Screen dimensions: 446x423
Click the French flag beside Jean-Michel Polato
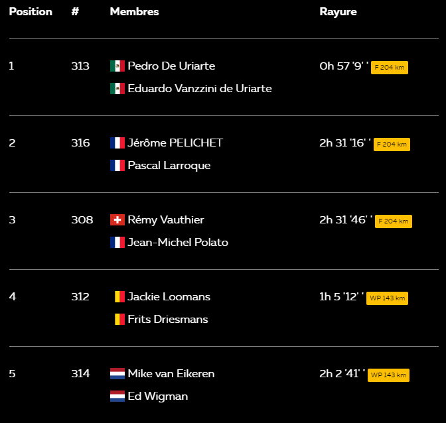pyautogui.click(x=117, y=242)
